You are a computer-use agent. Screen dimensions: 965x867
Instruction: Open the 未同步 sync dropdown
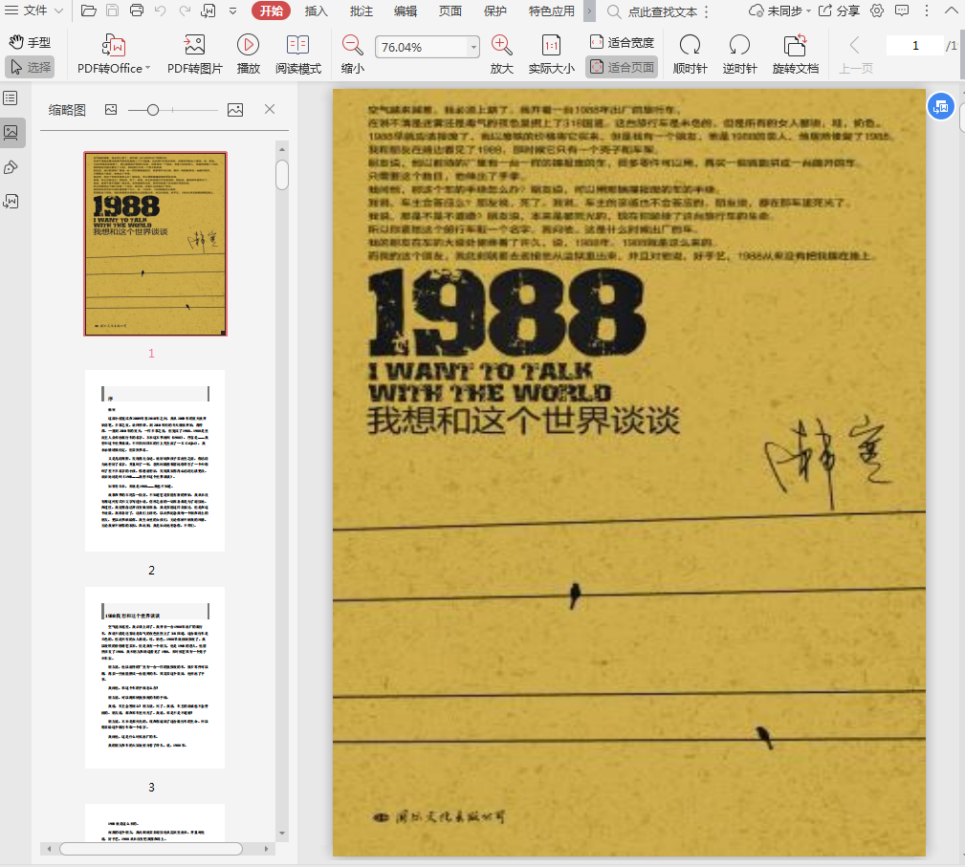[779, 11]
